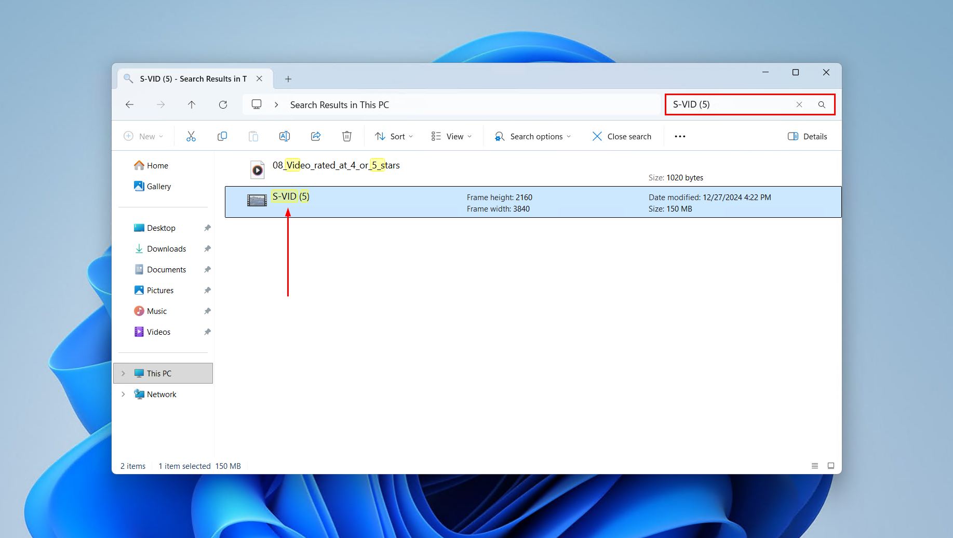This screenshot has height=538, width=953.
Task: Select the S-VID (5) file name
Action: (291, 196)
